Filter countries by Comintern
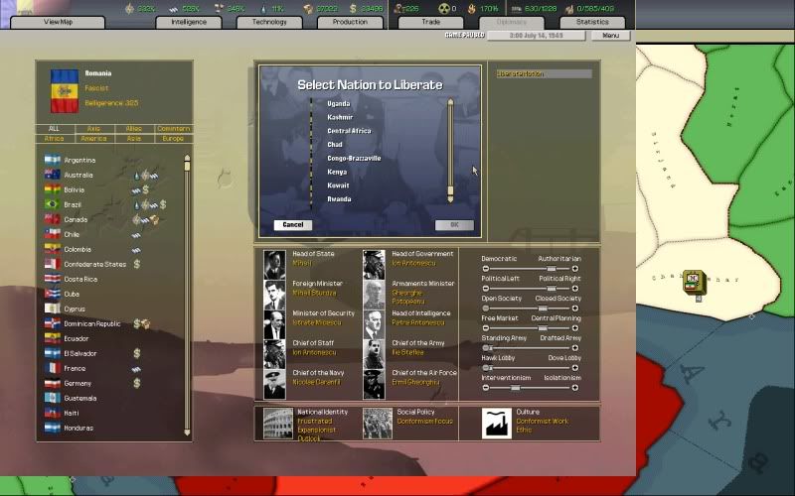The width and height of the screenshot is (795, 496). (x=173, y=129)
